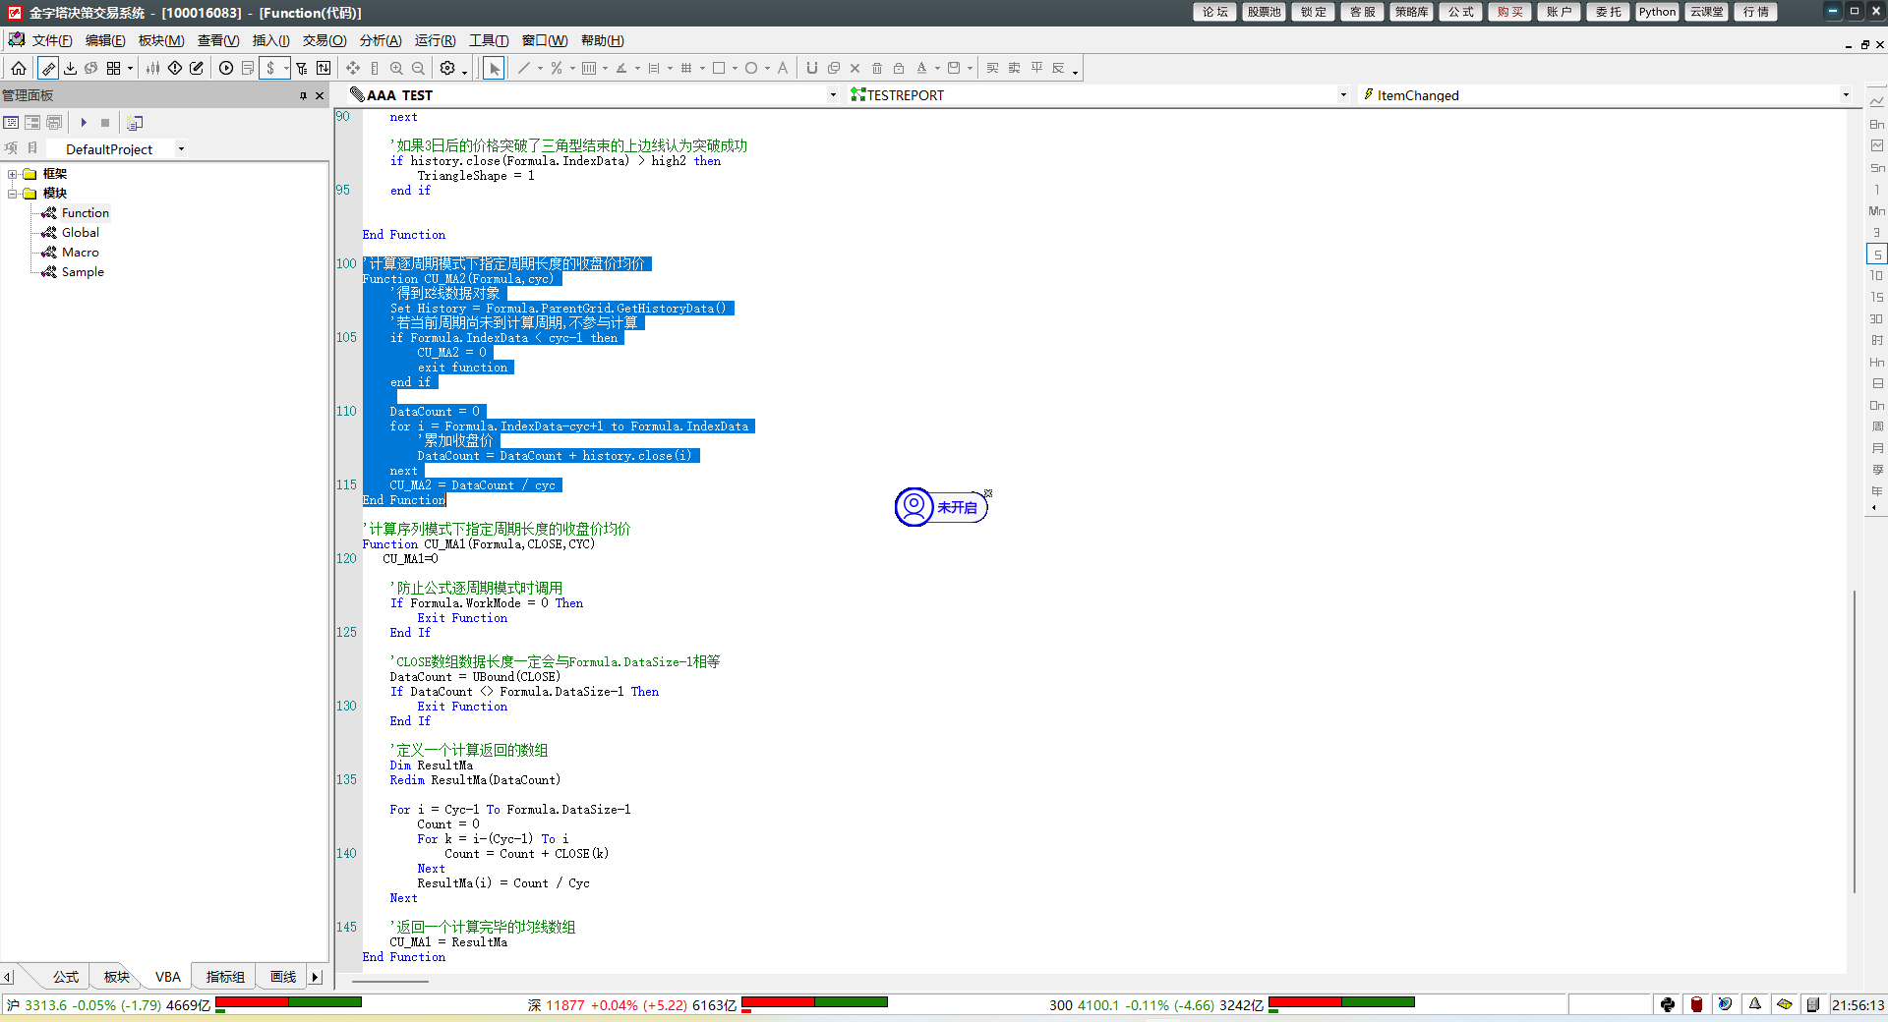
Task: Open the ItemChanged procedure dropdown
Action: [x=1846, y=95]
